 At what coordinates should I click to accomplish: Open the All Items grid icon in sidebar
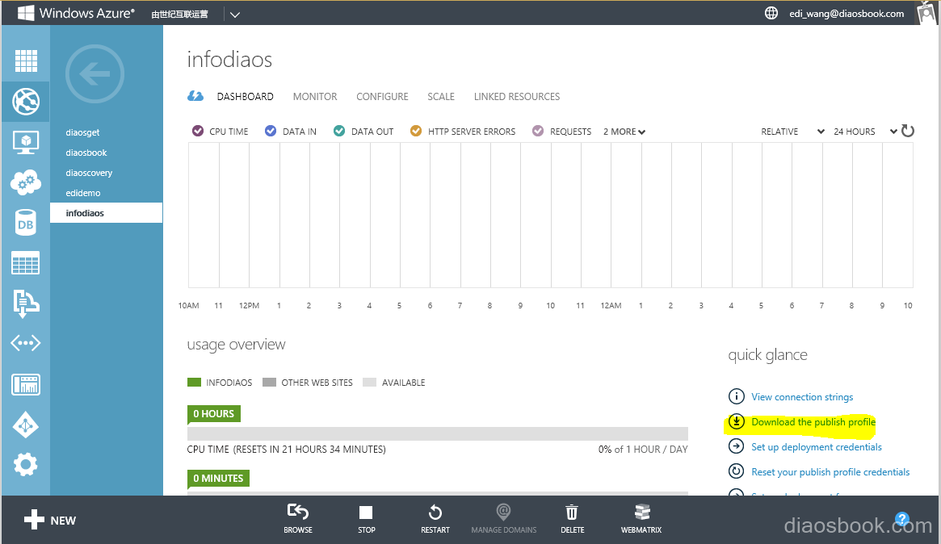[x=26, y=61]
